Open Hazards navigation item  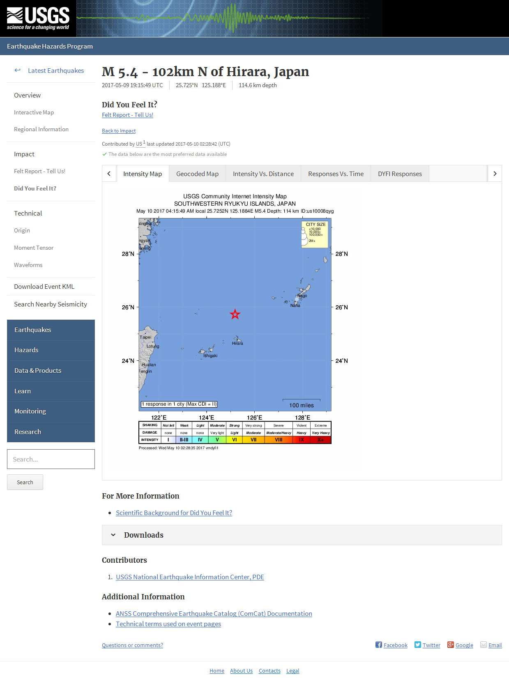tap(51, 350)
